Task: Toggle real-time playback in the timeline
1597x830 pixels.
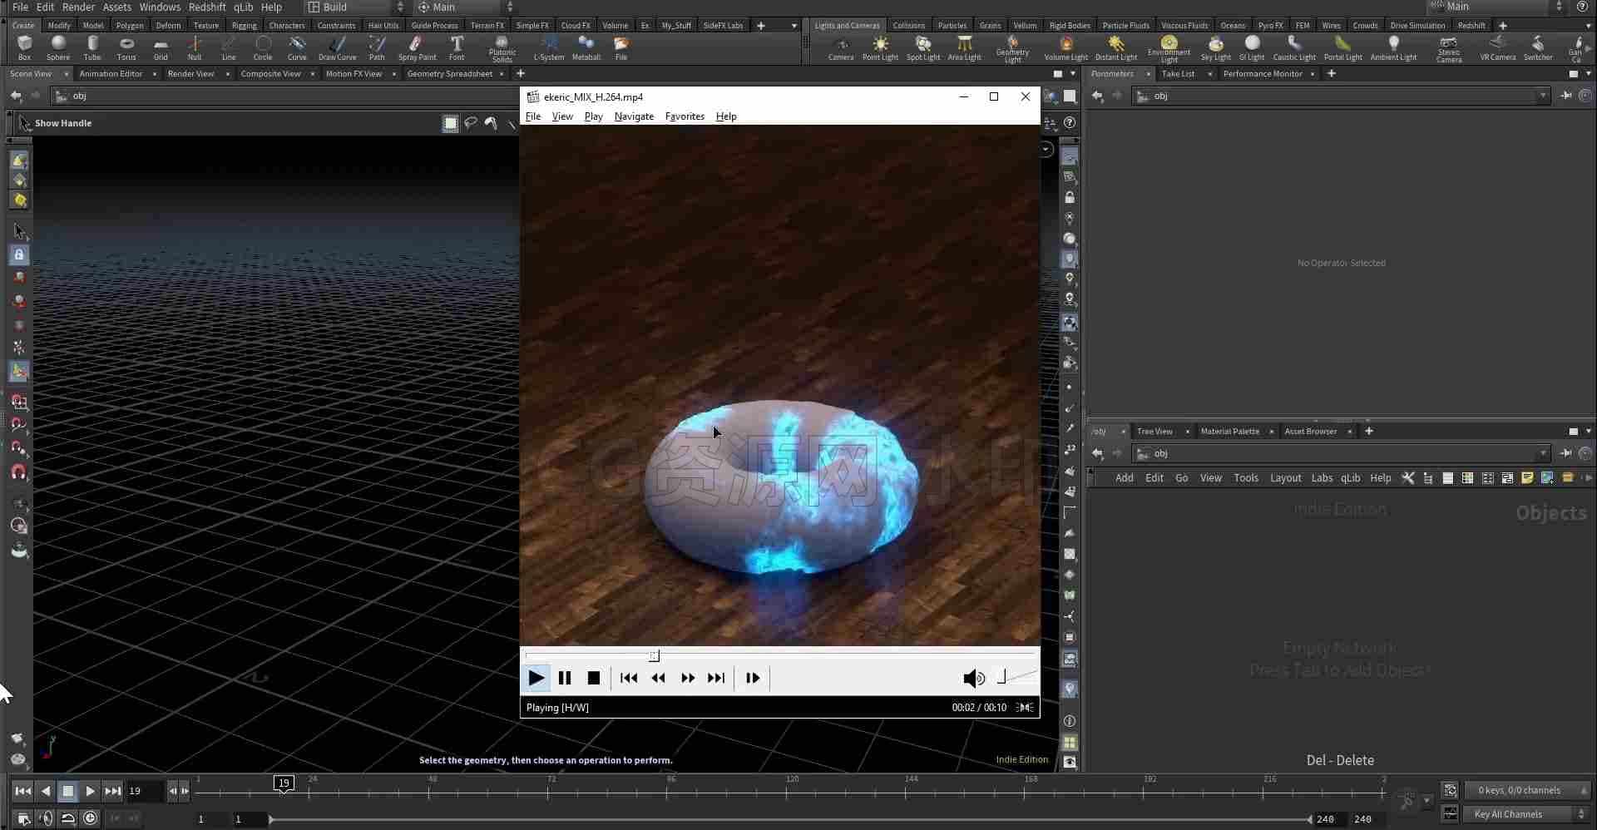Action: pyautogui.click(x=91, y=818)
